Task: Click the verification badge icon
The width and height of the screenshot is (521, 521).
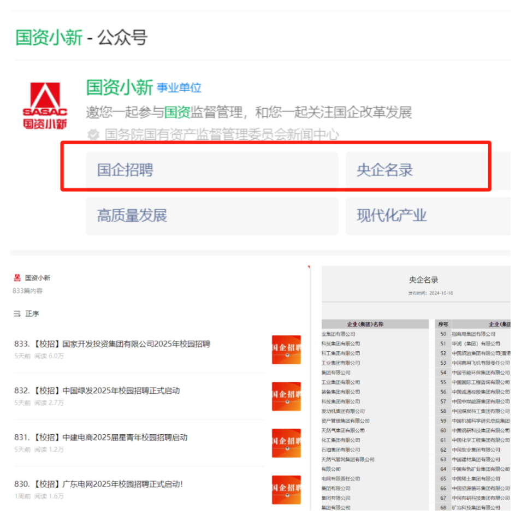Action: (93, 134)
